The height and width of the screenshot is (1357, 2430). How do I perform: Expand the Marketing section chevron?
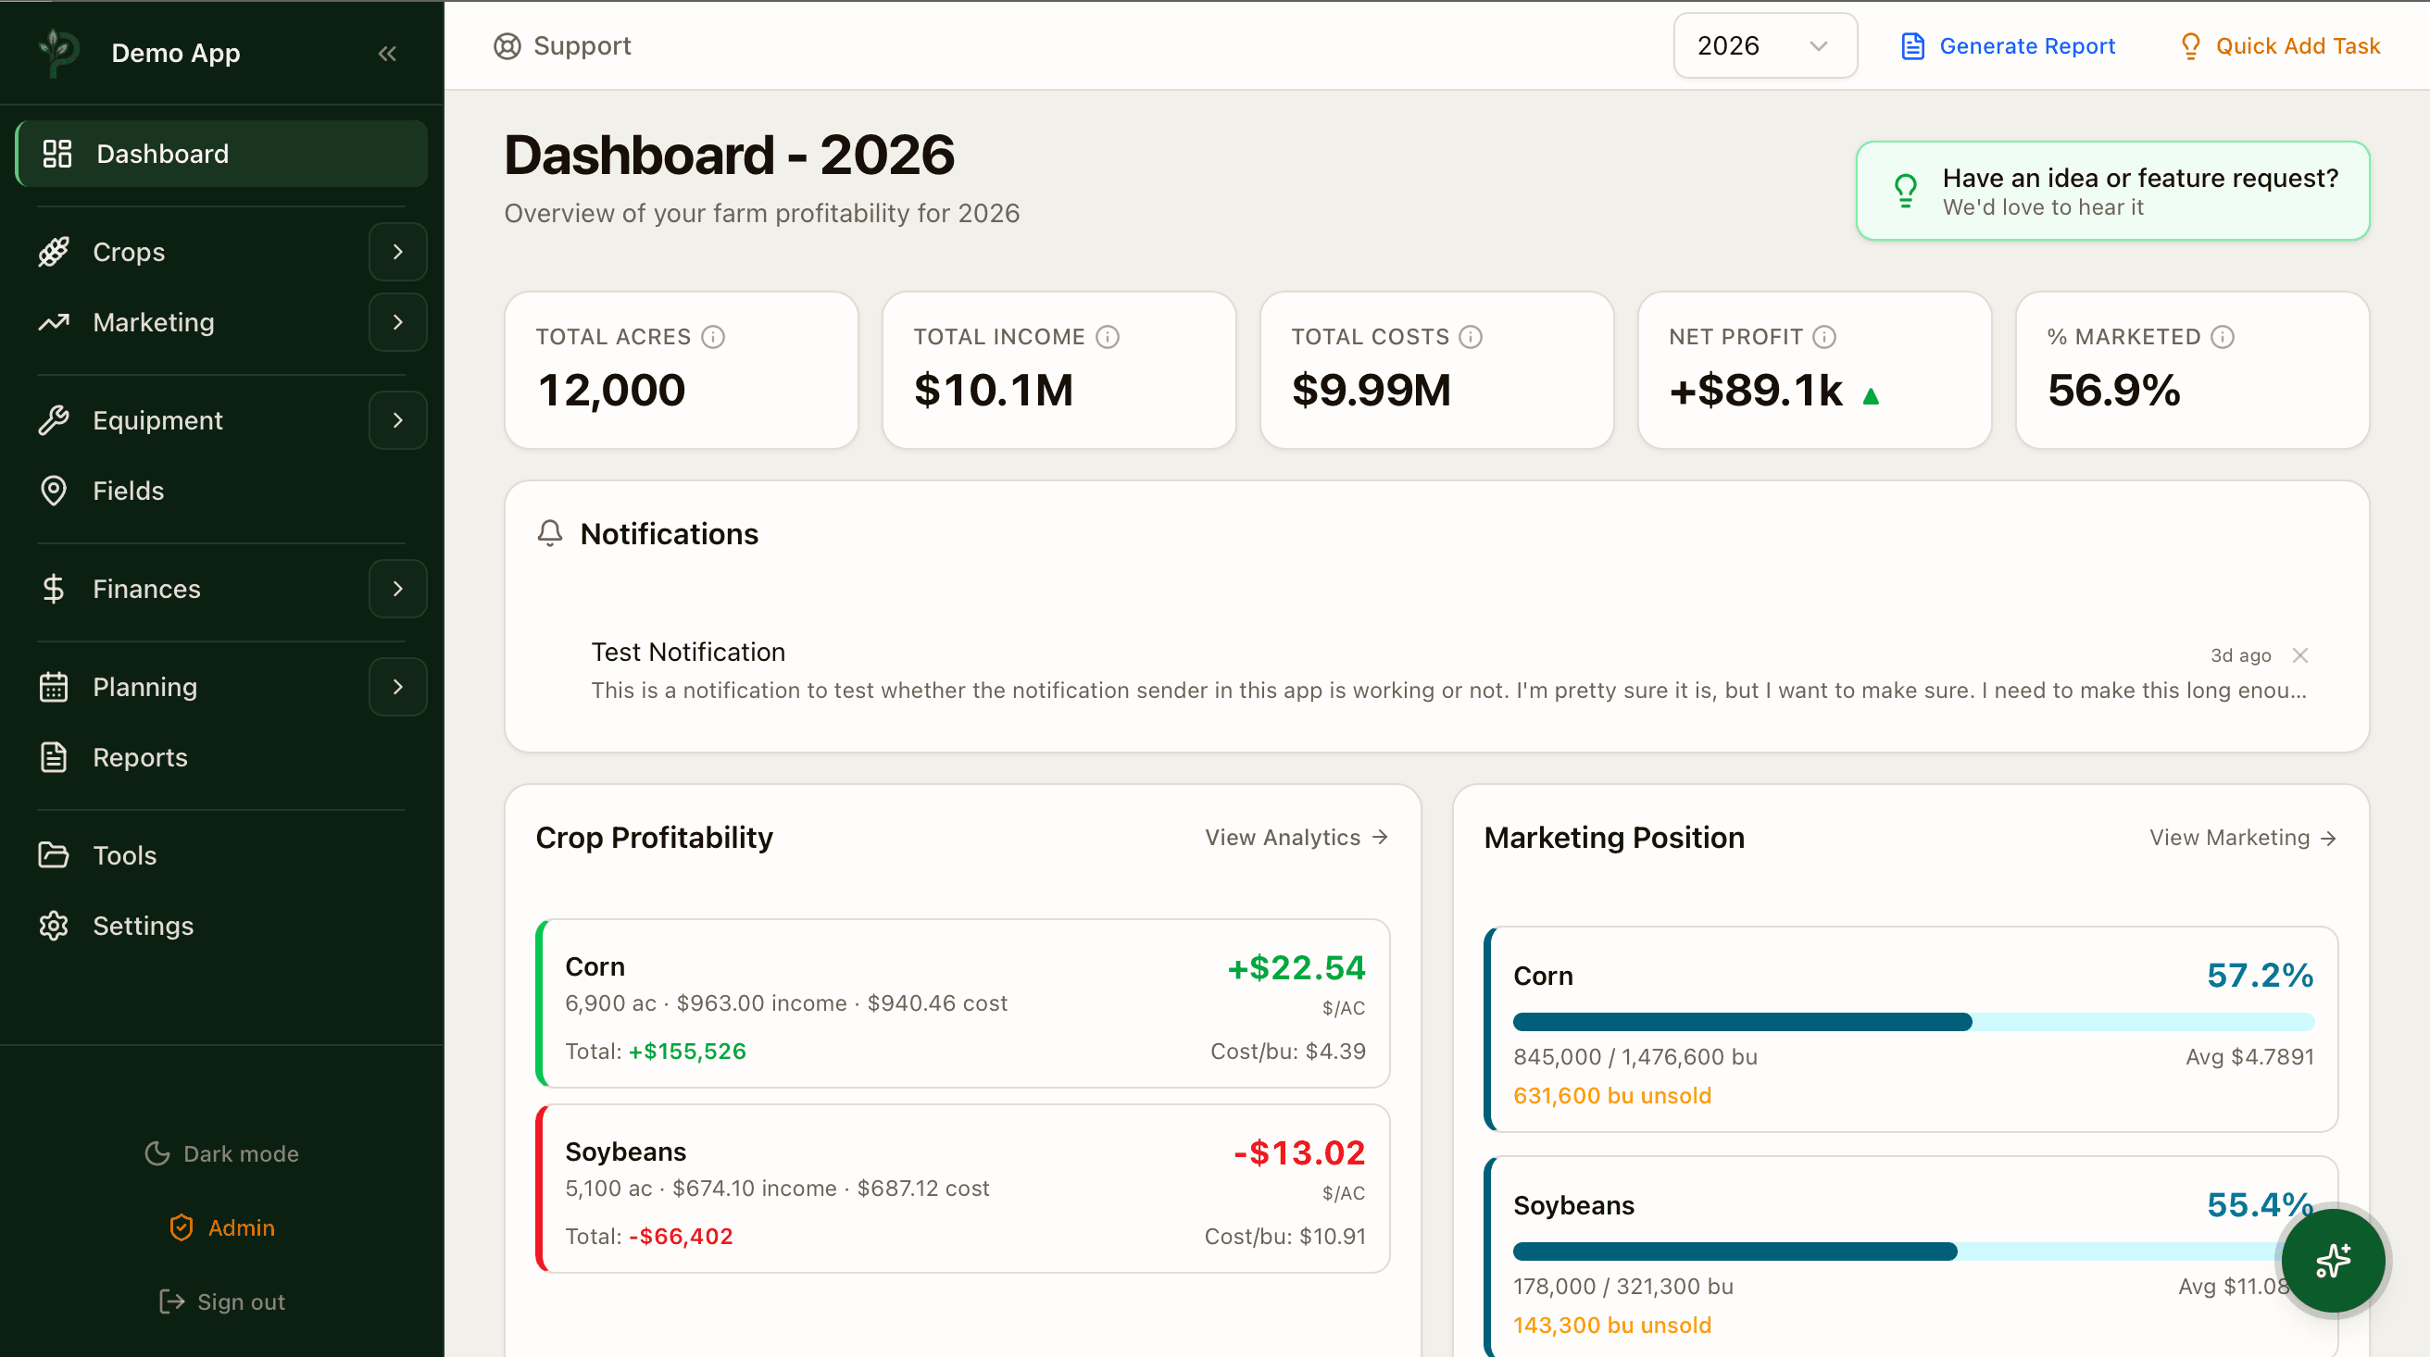397,321
